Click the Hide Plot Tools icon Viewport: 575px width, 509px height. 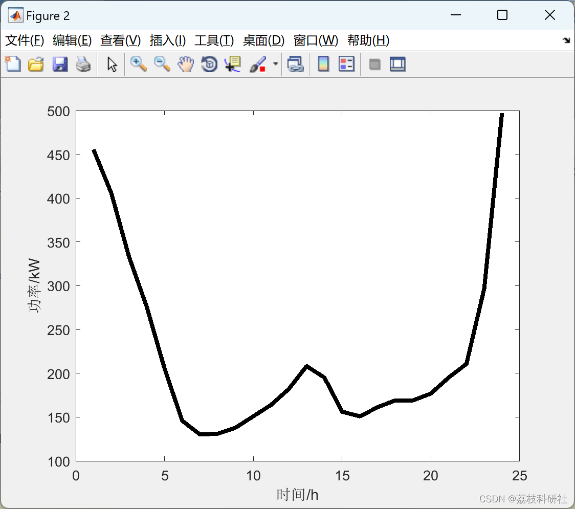pyautogui.click(x=374, y=64)
